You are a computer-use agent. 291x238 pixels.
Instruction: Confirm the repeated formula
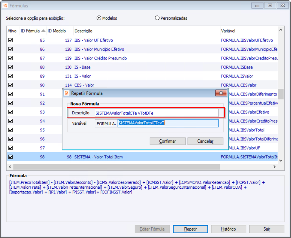point(167,141)
